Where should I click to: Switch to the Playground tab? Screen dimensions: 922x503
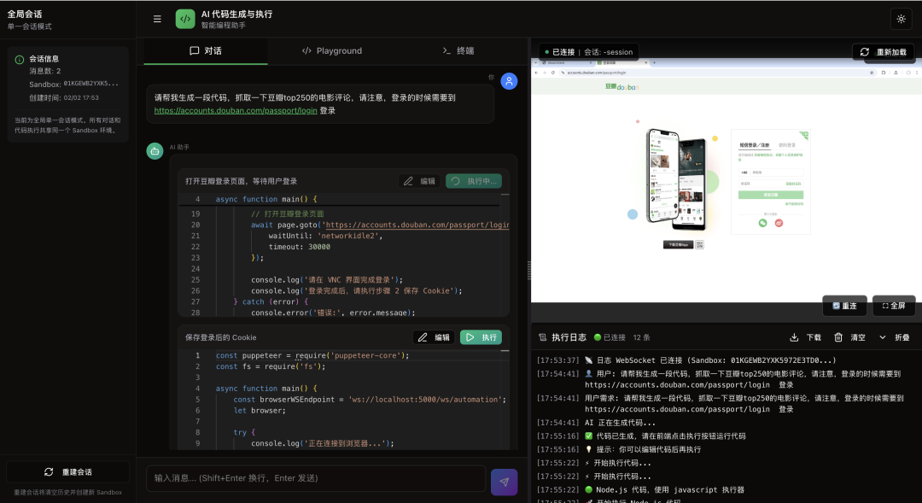click(332, 50)
